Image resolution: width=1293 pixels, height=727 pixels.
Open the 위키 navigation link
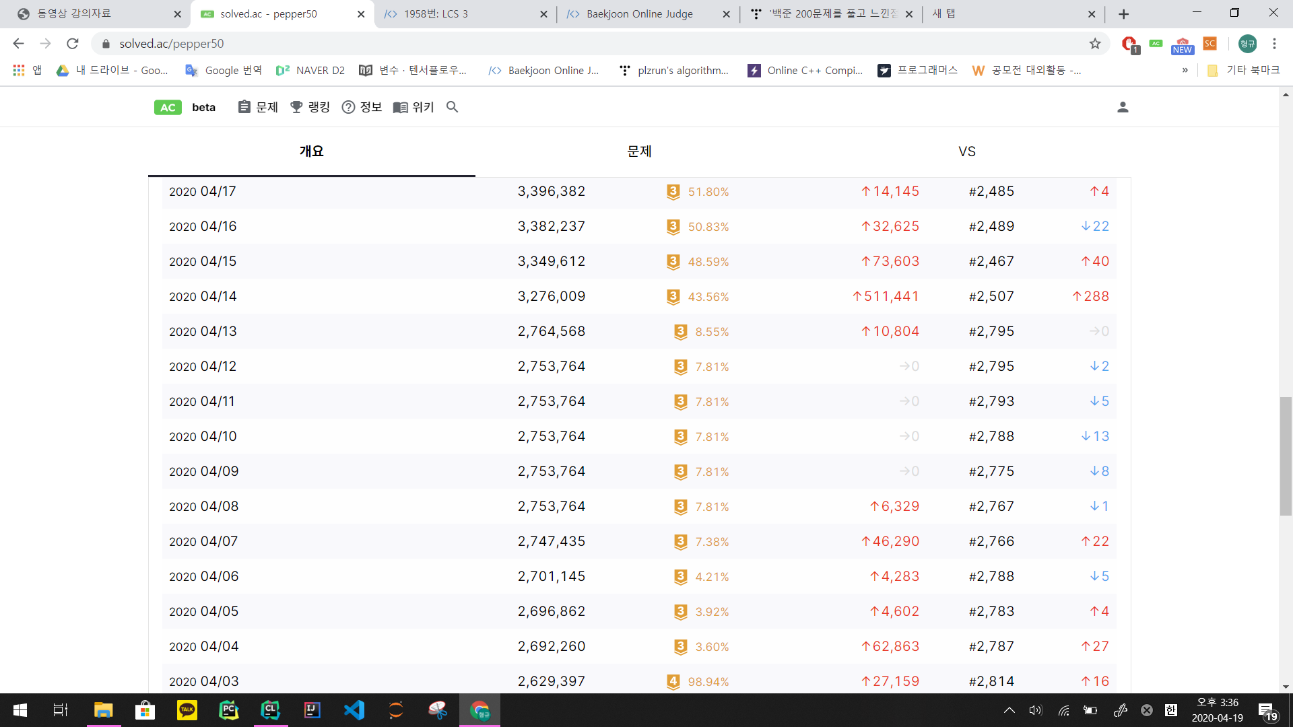pos(413,107)
